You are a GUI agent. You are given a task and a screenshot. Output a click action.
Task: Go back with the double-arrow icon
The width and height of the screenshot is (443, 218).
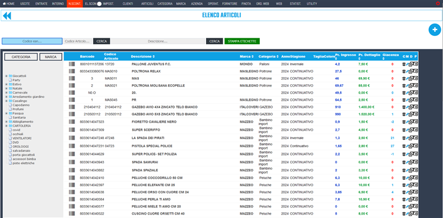click(x=6, y=16)
